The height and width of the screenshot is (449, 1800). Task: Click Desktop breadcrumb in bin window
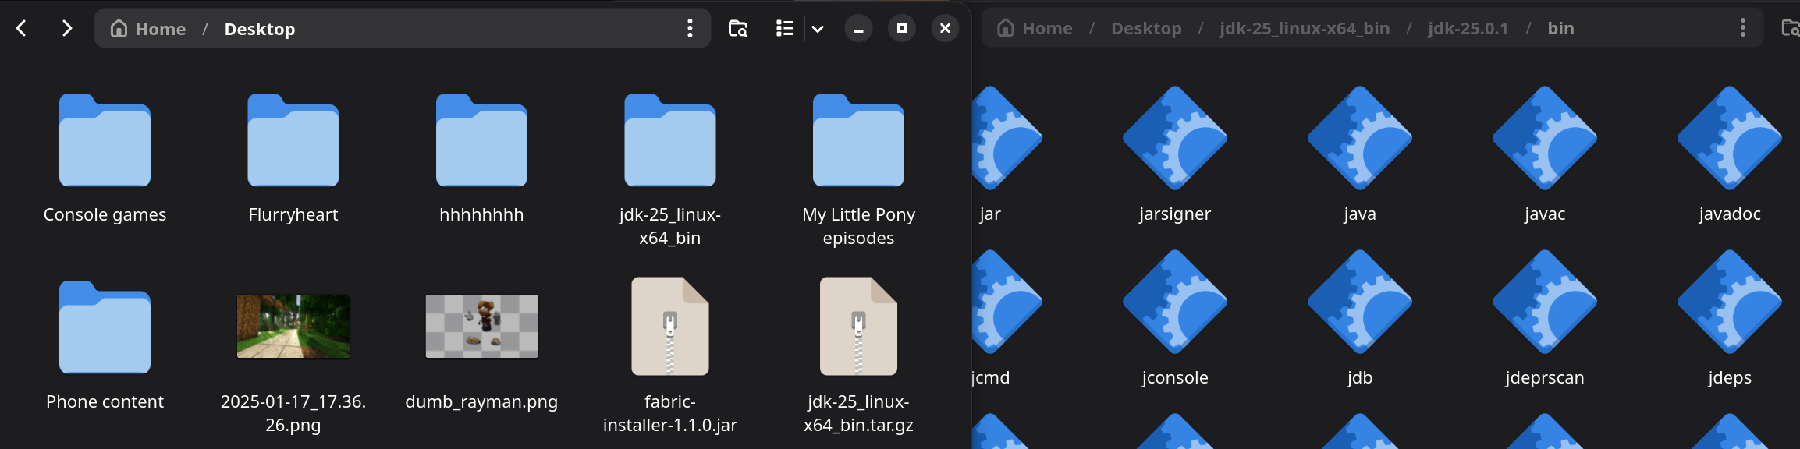1146,28
